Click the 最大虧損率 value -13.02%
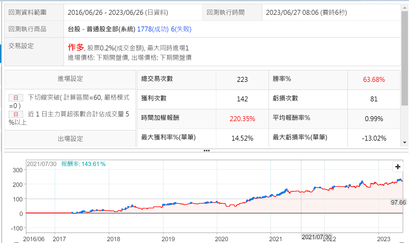The height and width of the screenshot is (243, 409). (x=374, y=138)
